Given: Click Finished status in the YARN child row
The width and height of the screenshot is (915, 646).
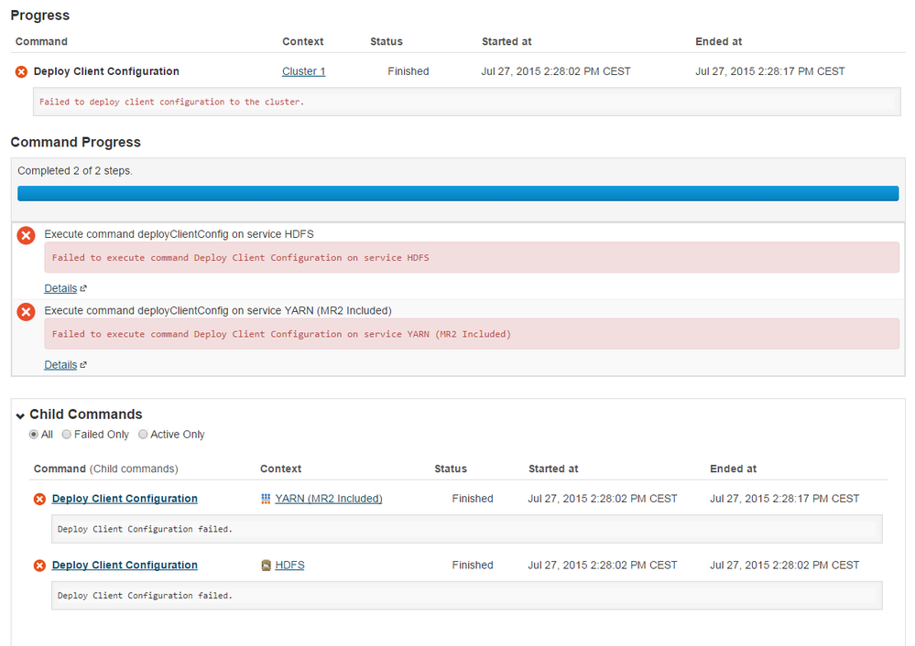Looking at the screenshot, I should [x=473, y=499].
